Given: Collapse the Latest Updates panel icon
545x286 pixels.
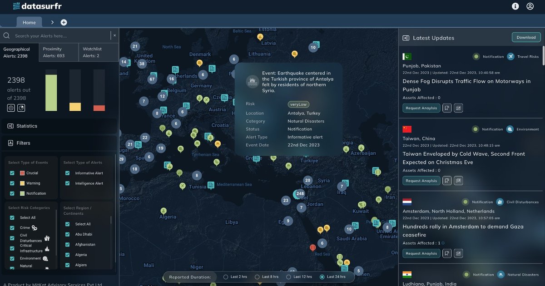Looking at the screenshot, I should (x=406, y=38).
